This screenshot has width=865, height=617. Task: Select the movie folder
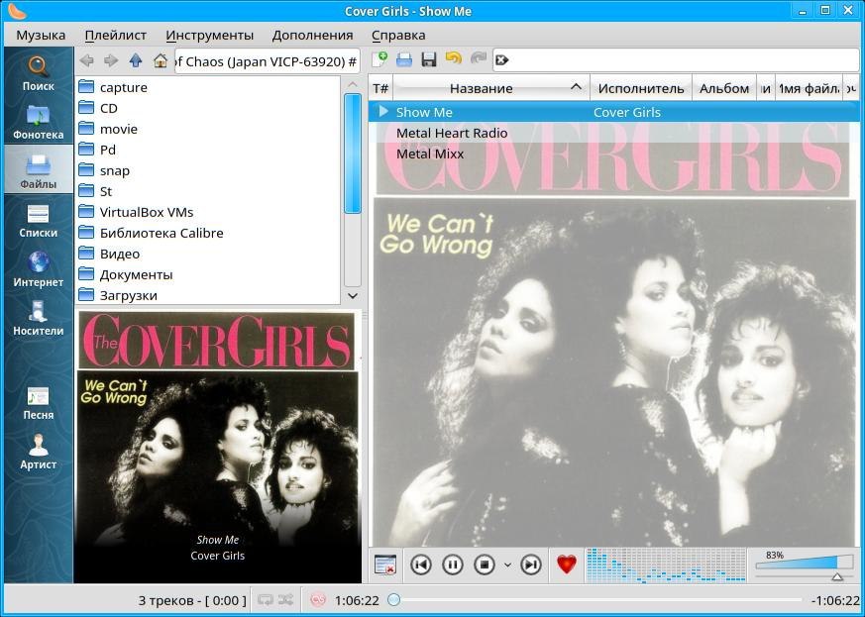click(x=207, y=129)
